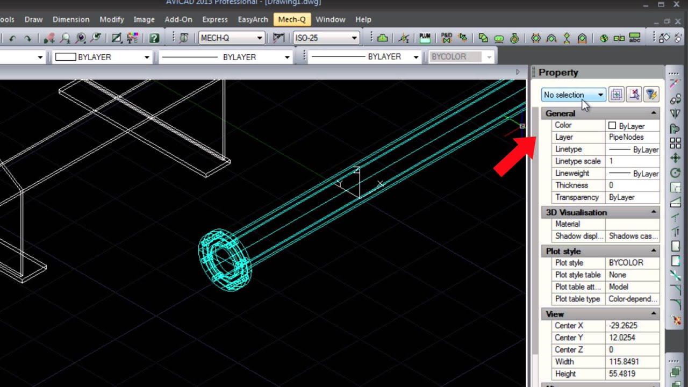Open the Modify menu
Viewport: 688px width, 387px height.
point(112,19)
